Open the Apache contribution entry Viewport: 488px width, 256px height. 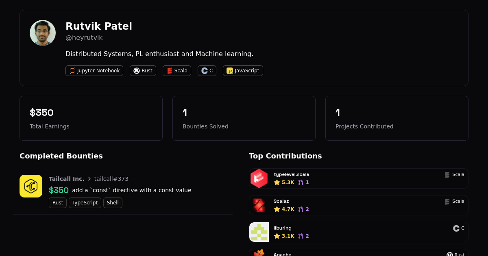[x=358, y=253]
